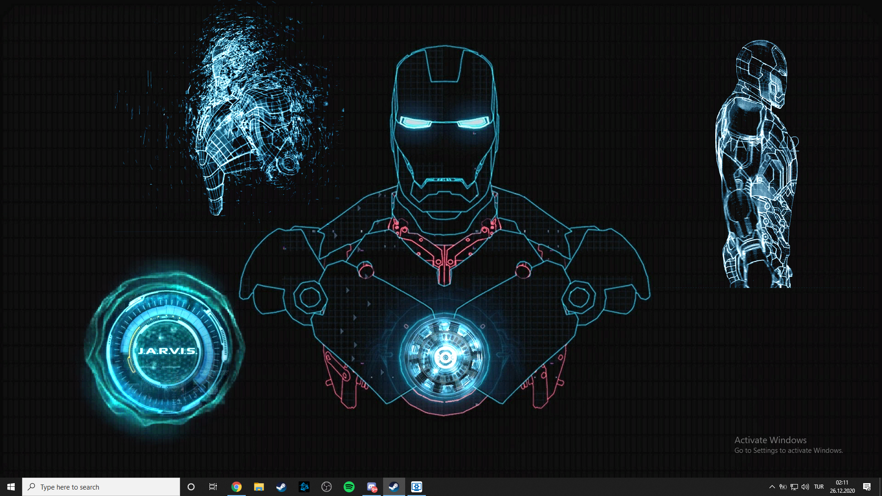Open the monitor-with-gear app on the taskbar

pos(417,487)
